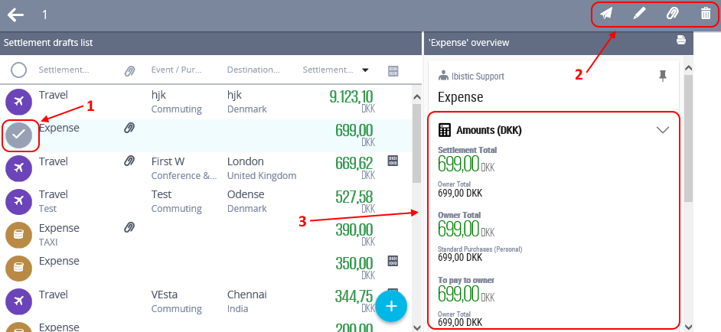Image resolution: width=721 pixels, height=332 pixels.
Task: Open sort arrow on Settlement amount column
Action: [366, 70]
